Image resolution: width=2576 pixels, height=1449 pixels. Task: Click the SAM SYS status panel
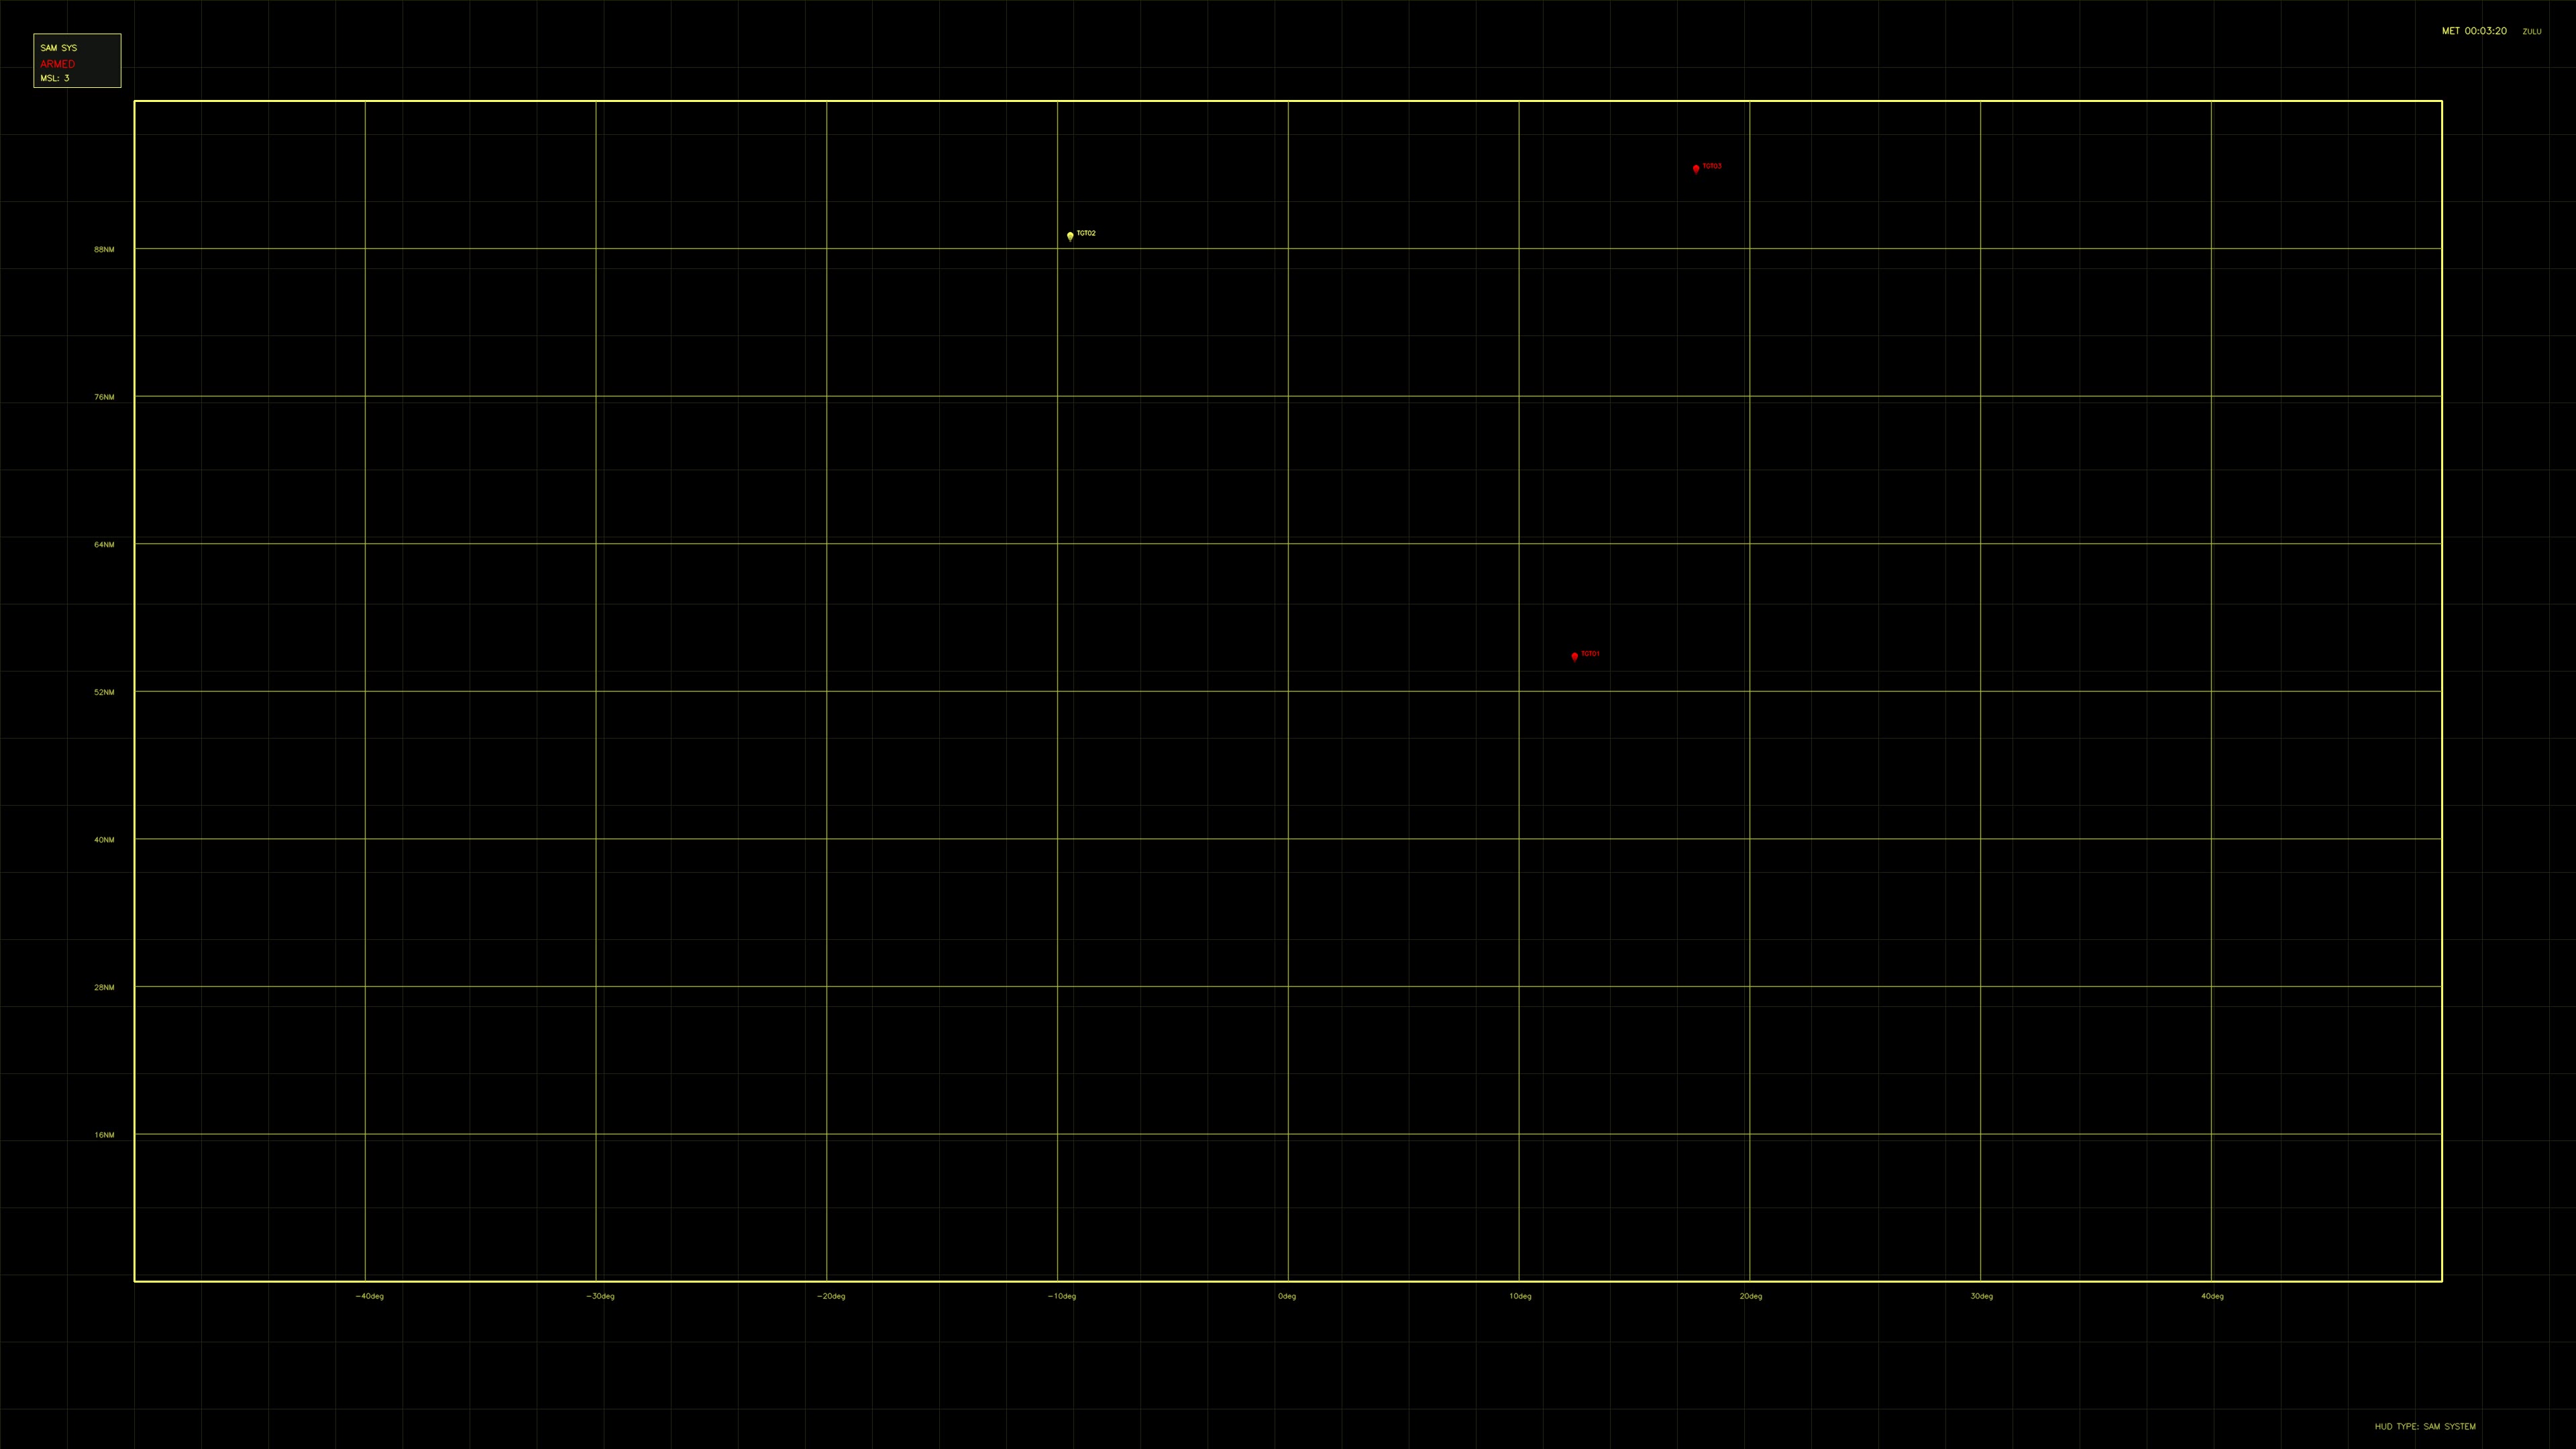click(76, 60)
